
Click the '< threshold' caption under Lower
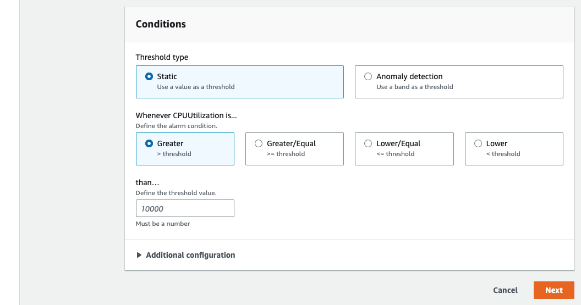coord(503,154)
